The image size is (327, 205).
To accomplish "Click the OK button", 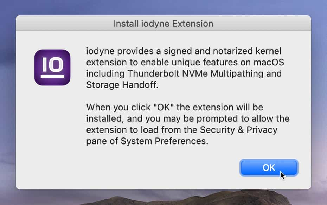I will point(269,168).
